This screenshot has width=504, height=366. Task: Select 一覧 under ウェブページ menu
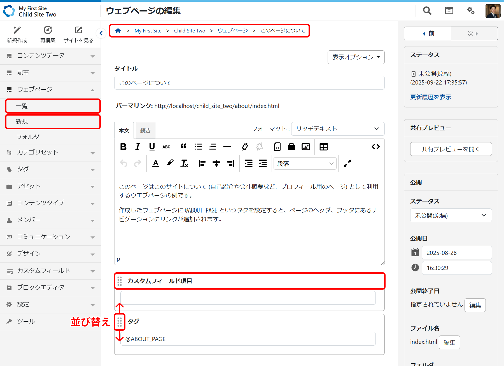click(x=53, y=106)
